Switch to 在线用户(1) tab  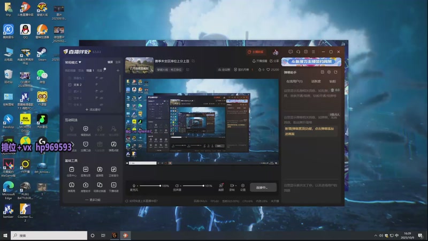294,81
